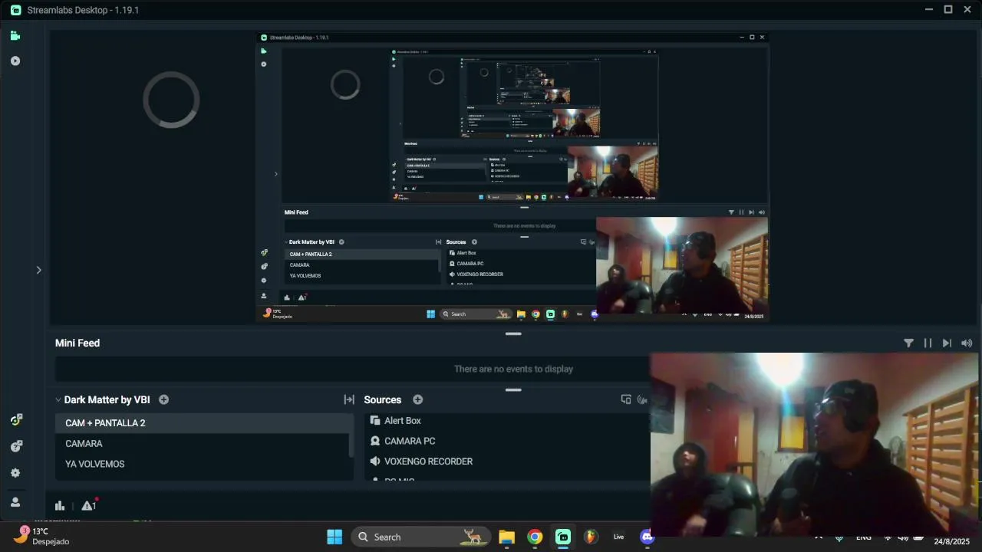This screenshot has width=982, height=552.
Task: Click the ENG language indicator
Action: click(x=864, y=537)
